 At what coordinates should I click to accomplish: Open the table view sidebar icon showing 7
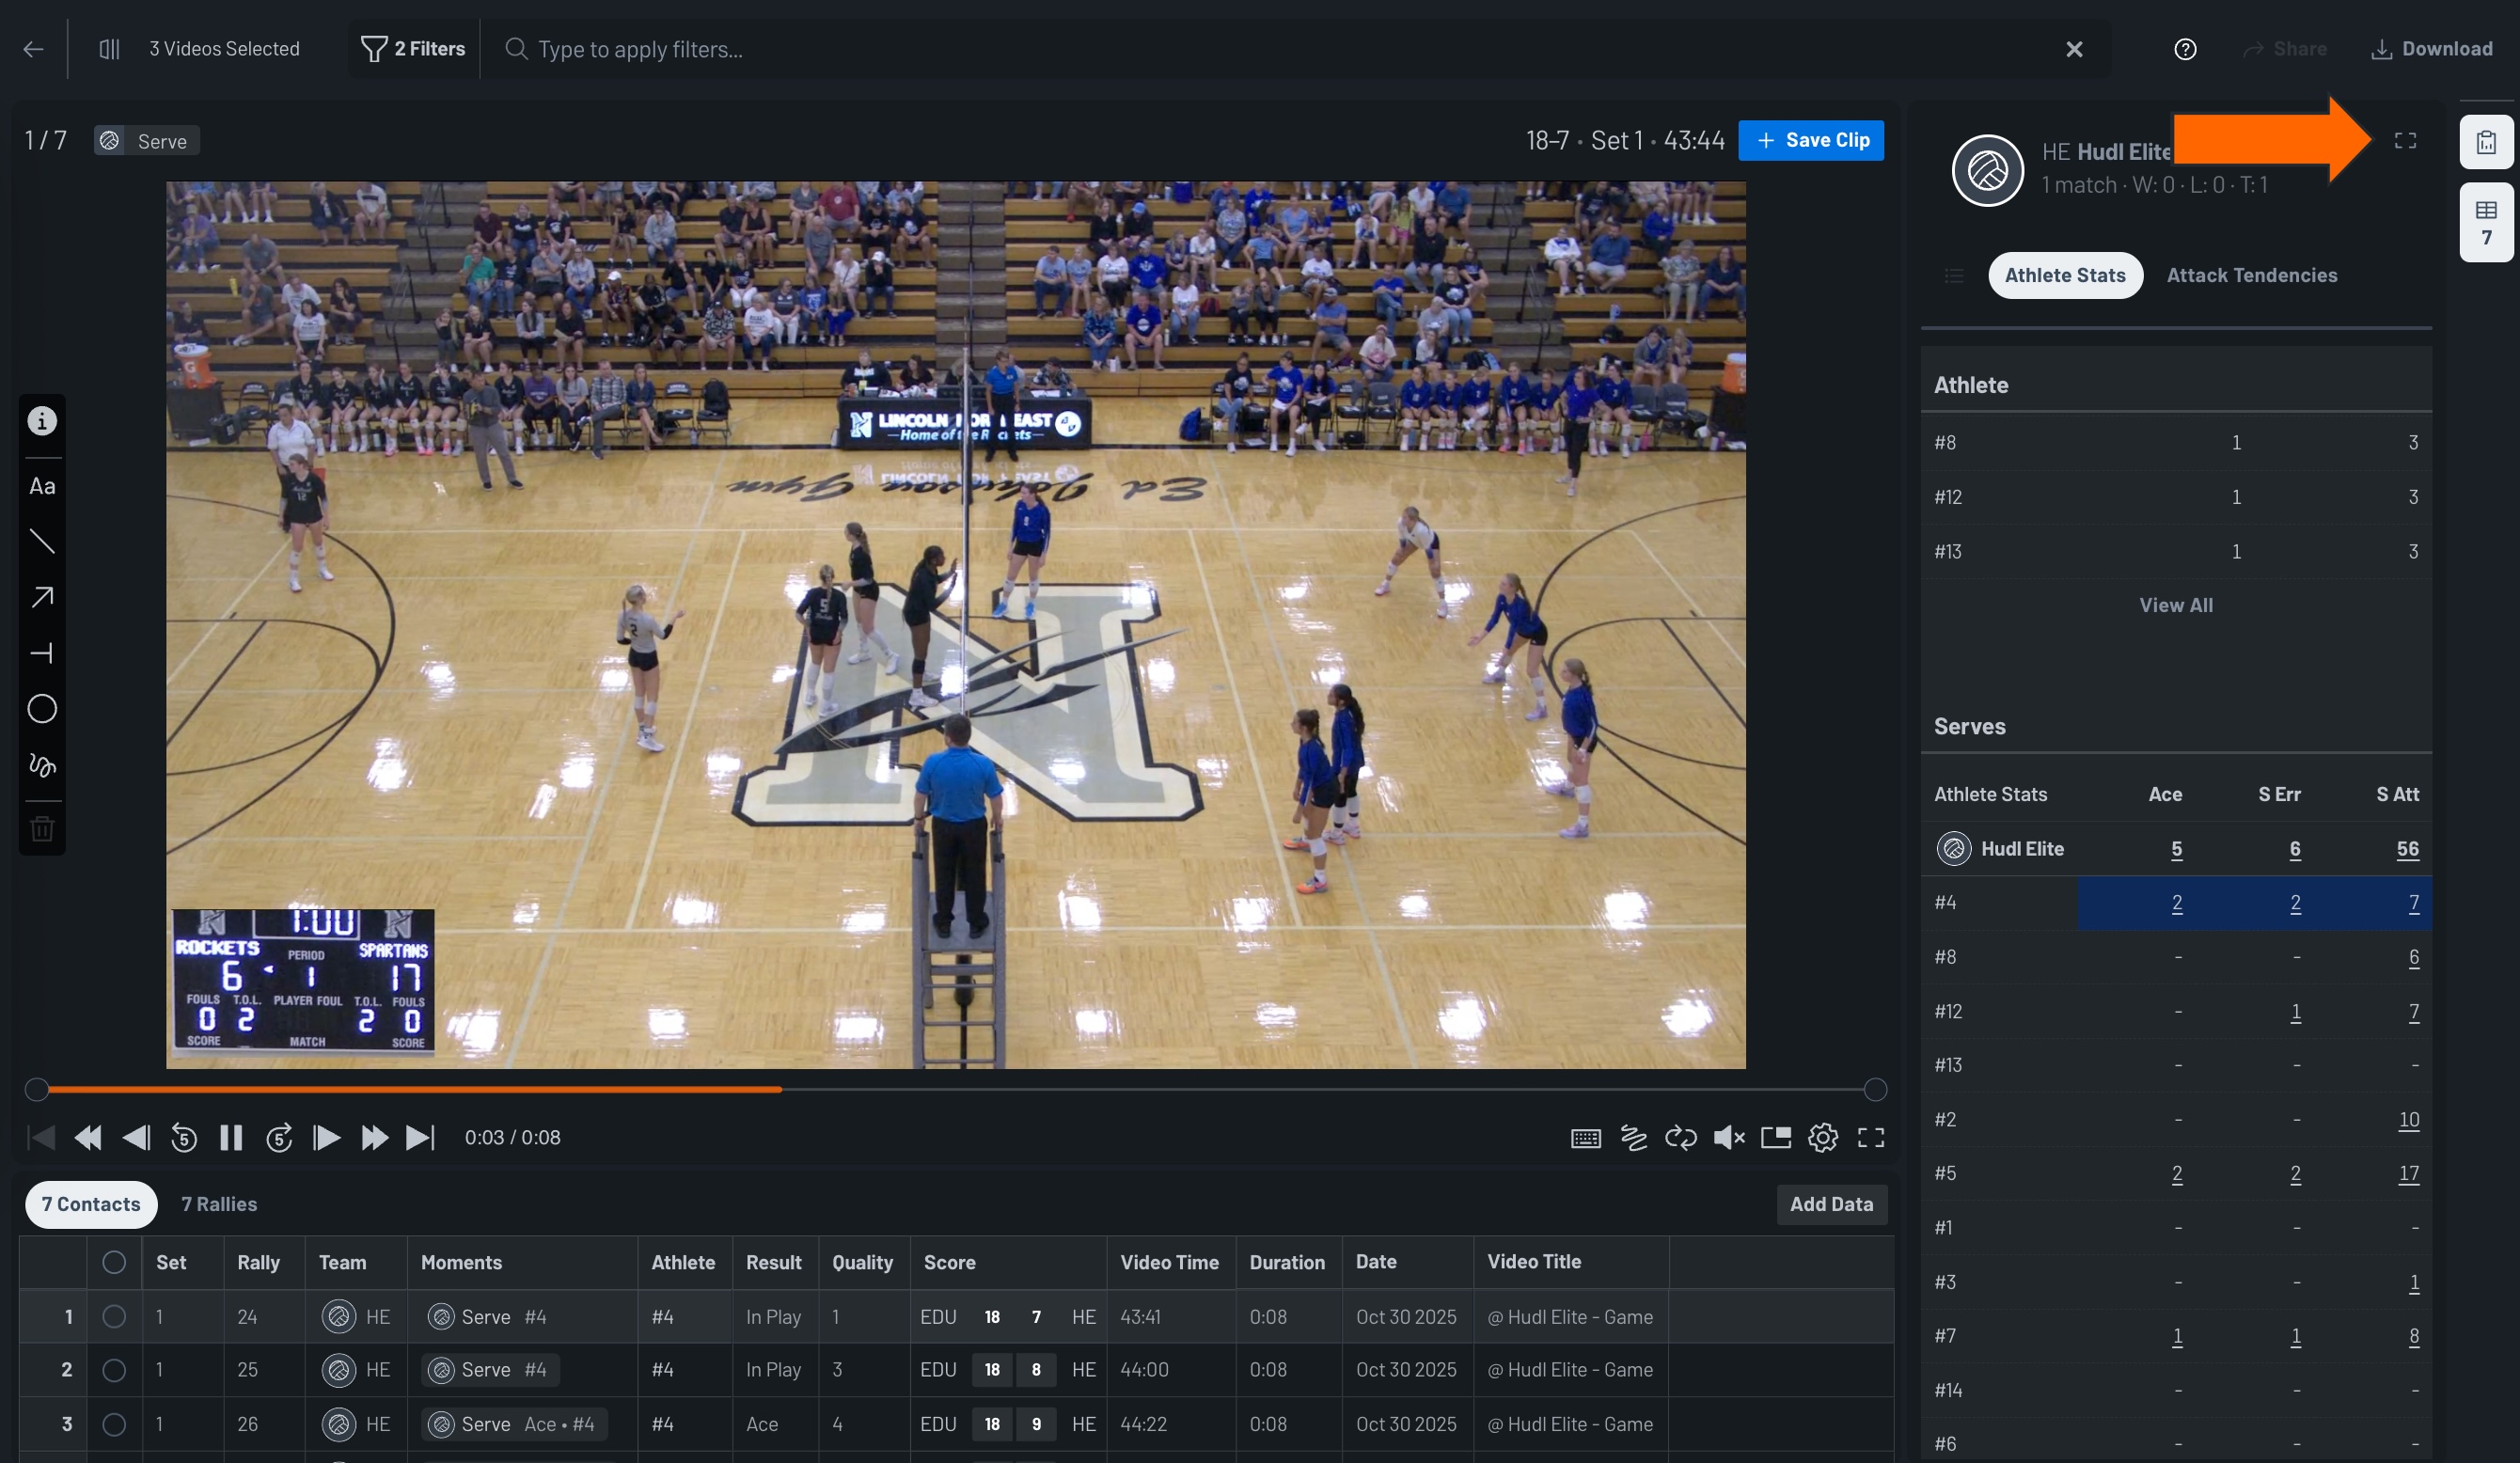point(2486,223)
